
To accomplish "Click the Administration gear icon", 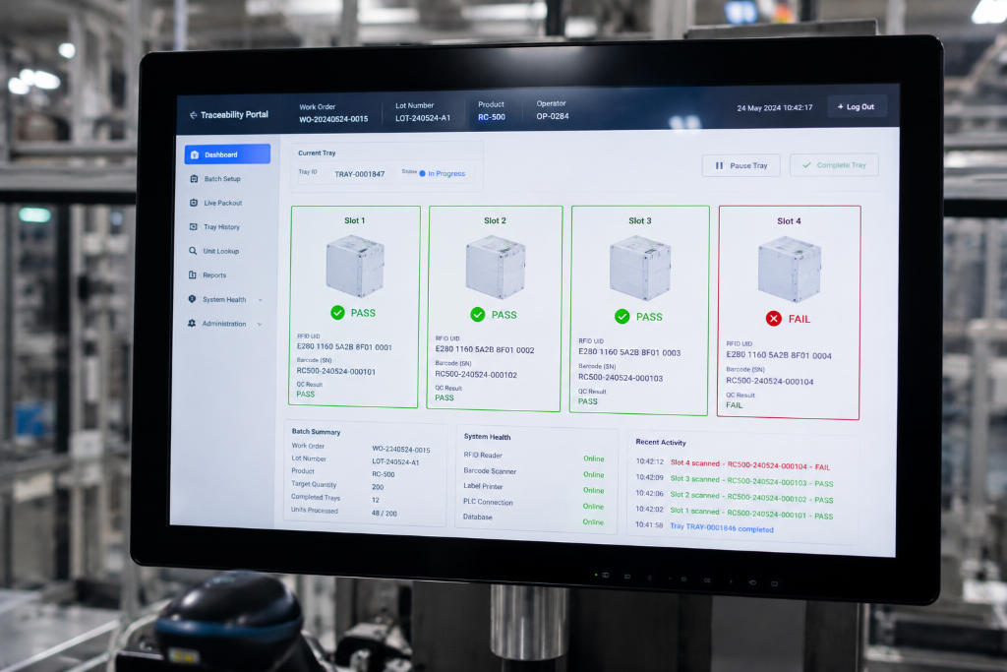I will [x=192, y=323].
